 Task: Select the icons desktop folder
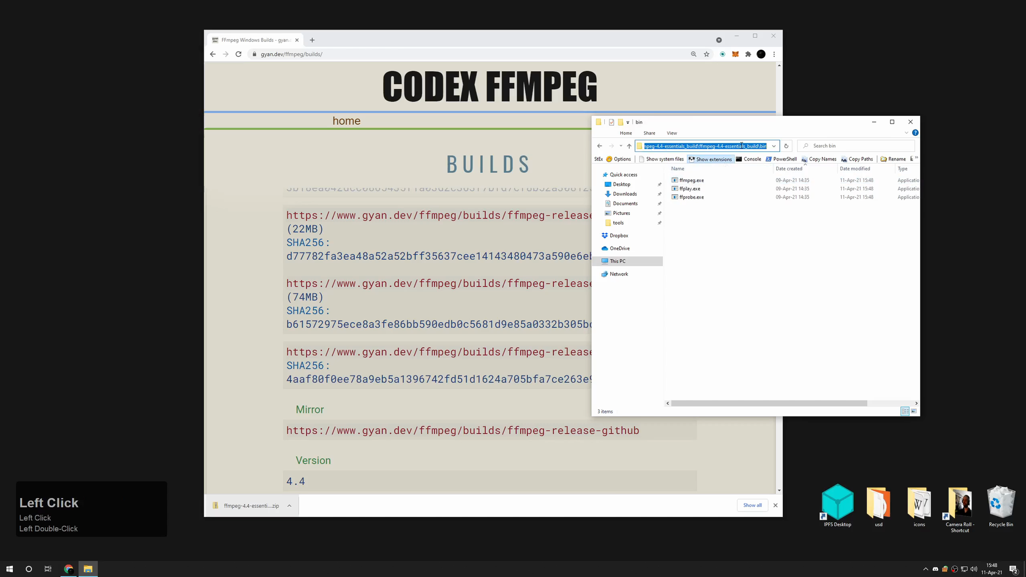click(x=919, y=507)
